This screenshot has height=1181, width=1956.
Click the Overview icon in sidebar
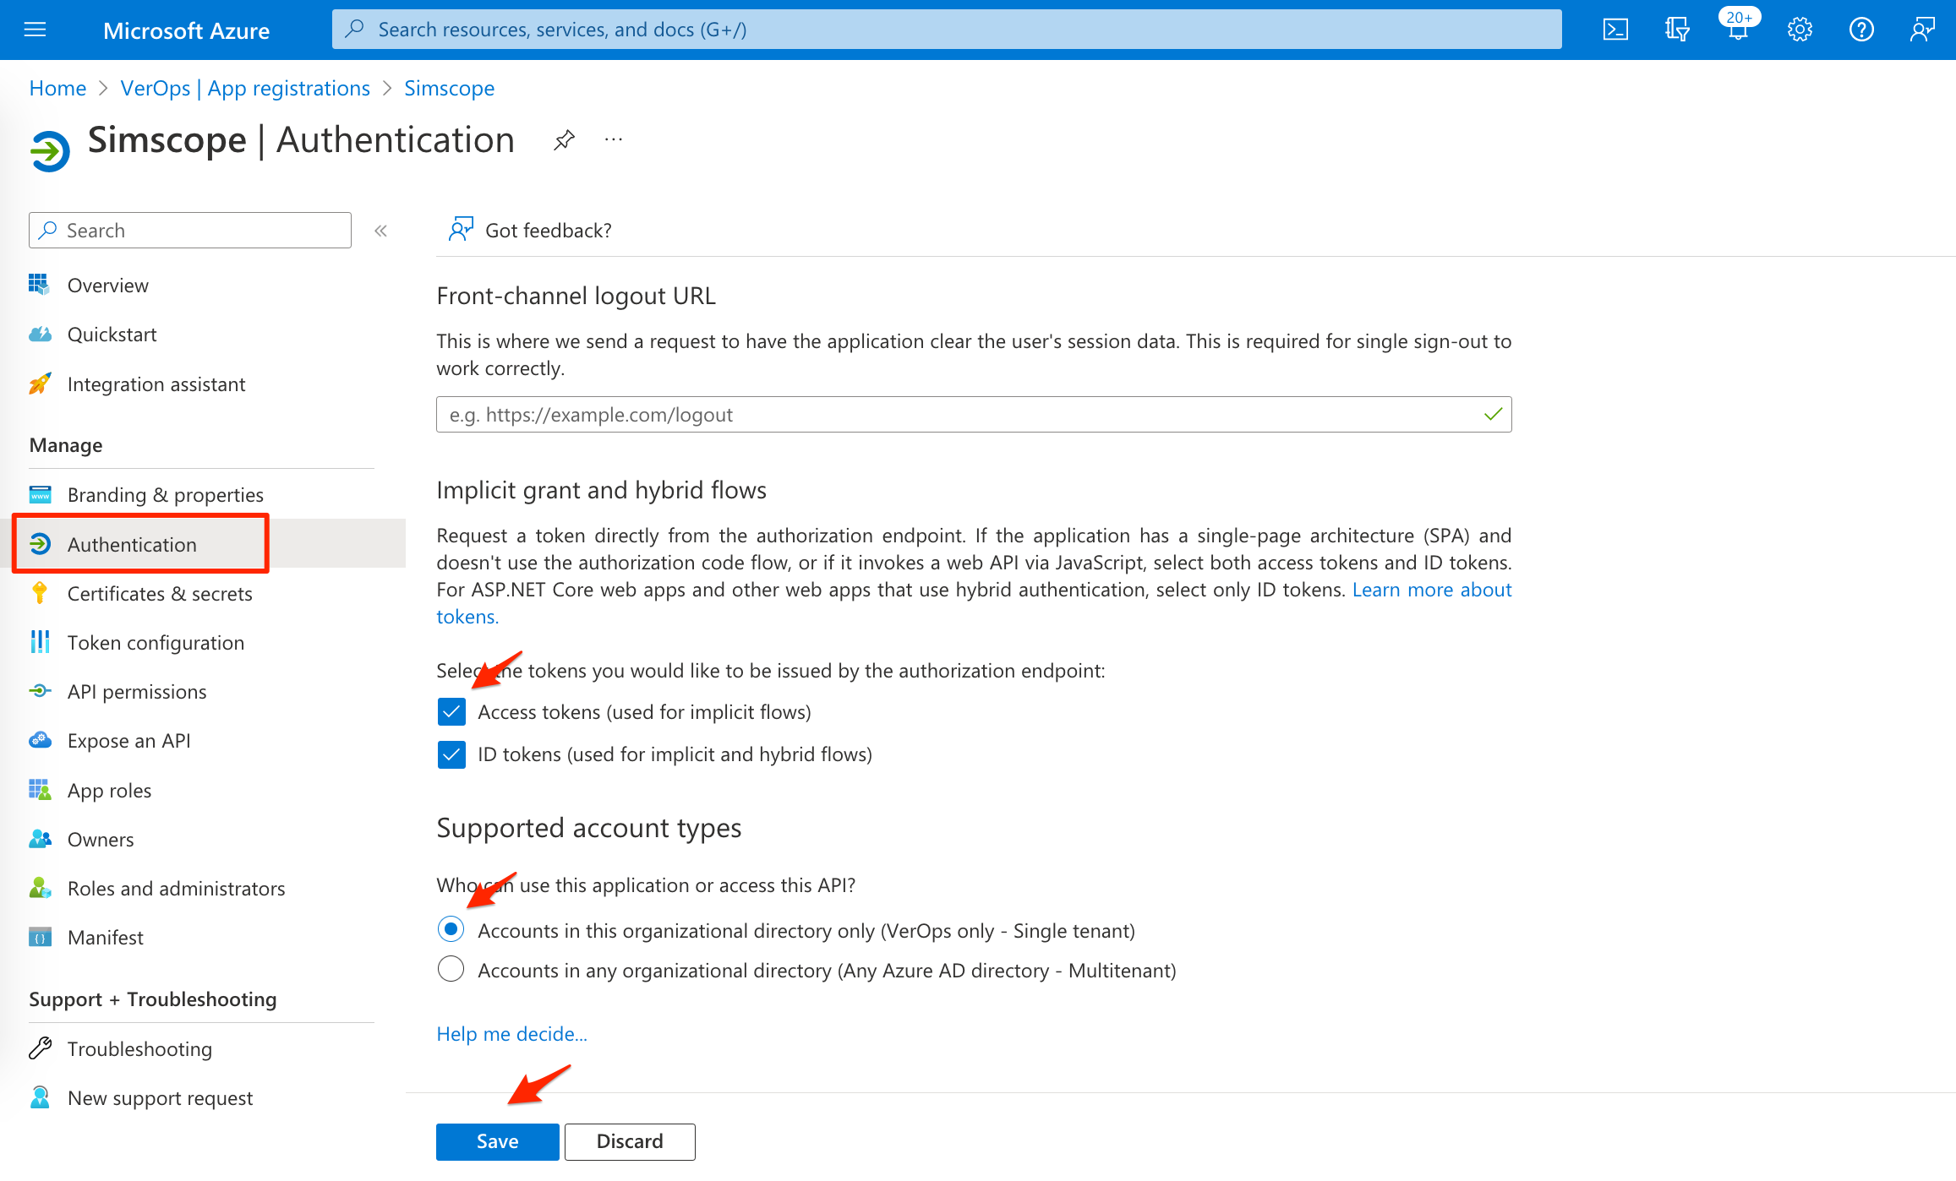[x=39, y=285]
